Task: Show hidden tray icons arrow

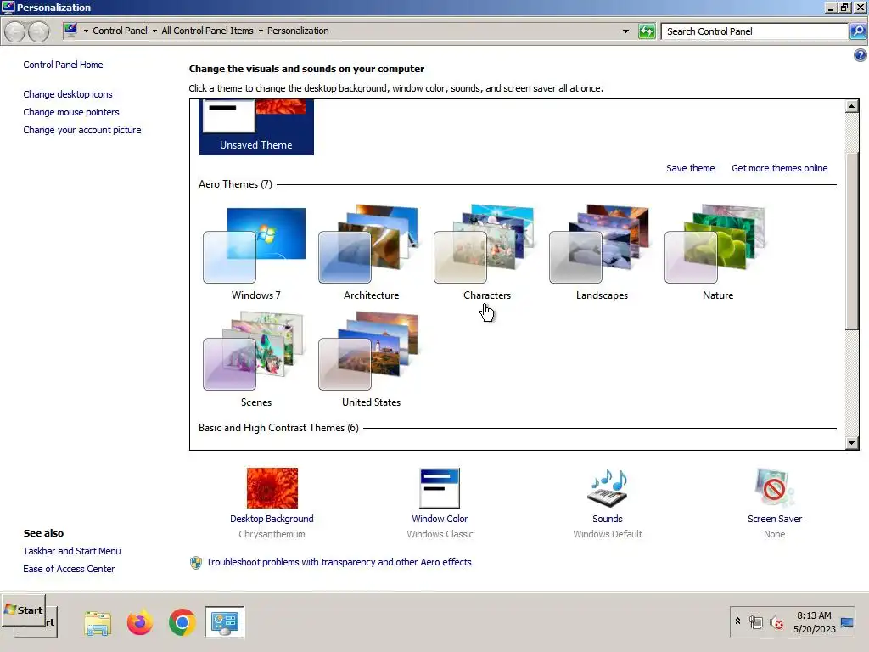Action: (x=737, y=621)
